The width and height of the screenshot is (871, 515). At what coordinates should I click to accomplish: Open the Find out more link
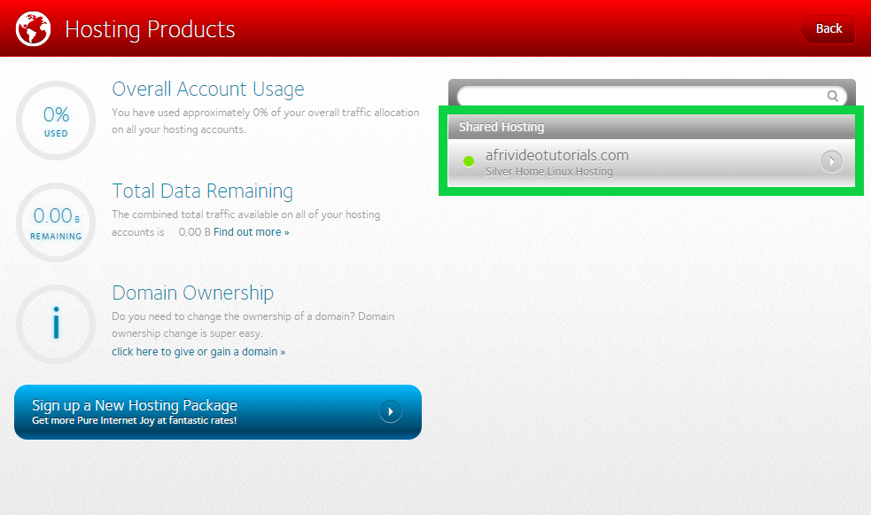click(251, 232)
